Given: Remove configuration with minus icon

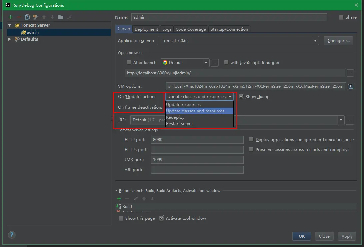Looking at the screenshot, I should coord(19,17).
